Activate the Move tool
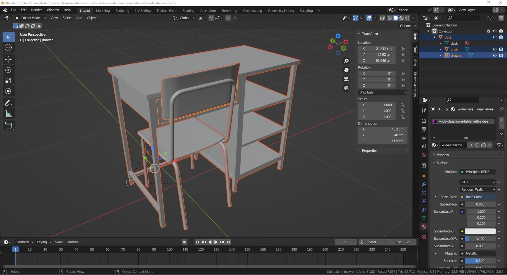This screenshot has width=507, height=275. [x=8, y=59]
